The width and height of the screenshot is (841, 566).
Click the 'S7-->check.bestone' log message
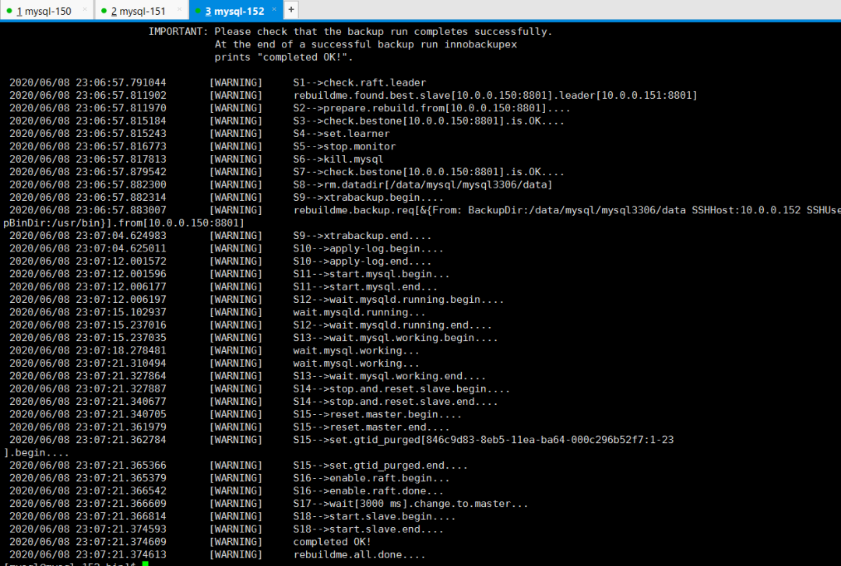click(x=428, y=172)
